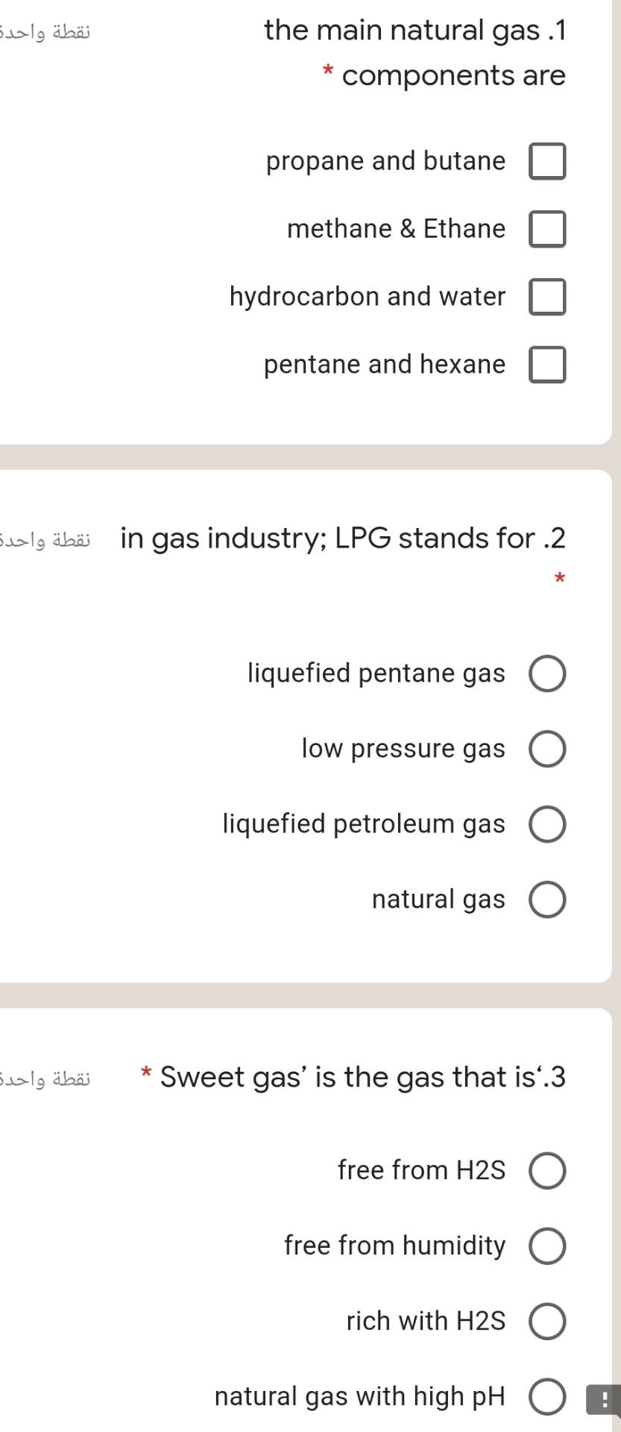The image size is (621, 1432).
Task: Check the "methane & Ethane" checkbox
Action: 546,229
